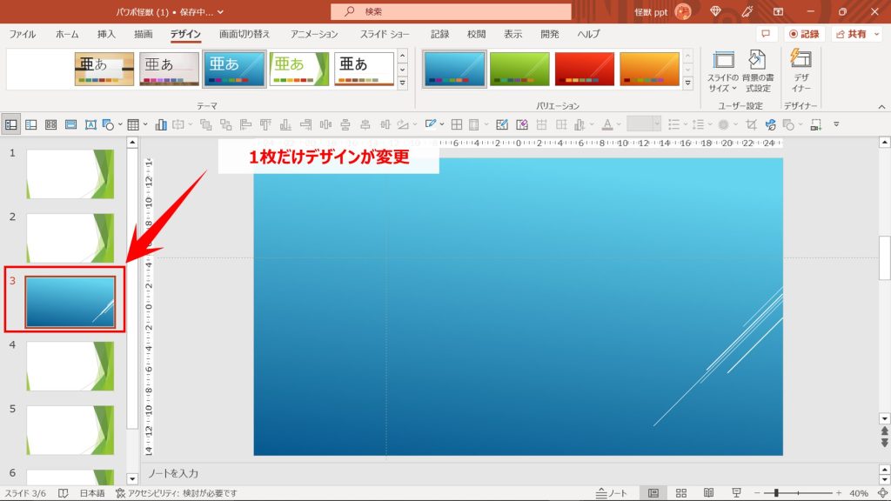891x501 pixels.
Task: Switch back to Normal view in status bar
Action: click(x=654, y=491)
